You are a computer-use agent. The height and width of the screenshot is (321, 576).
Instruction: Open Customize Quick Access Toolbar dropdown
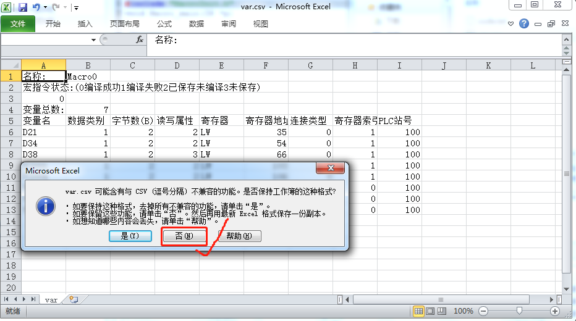point(75,7)
